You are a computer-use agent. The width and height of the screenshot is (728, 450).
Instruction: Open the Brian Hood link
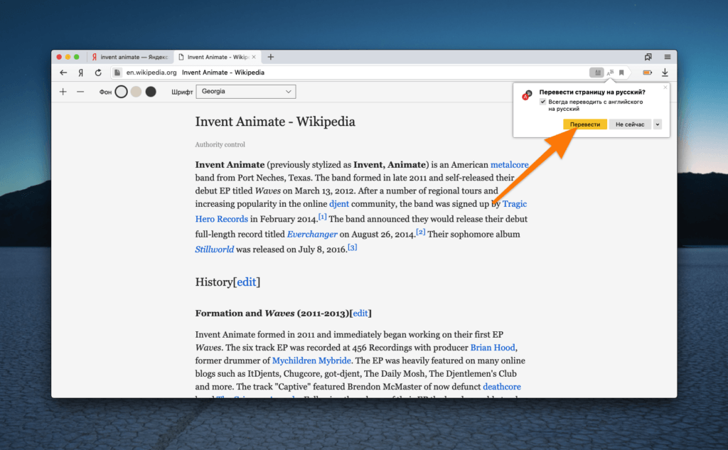point(493,348)
